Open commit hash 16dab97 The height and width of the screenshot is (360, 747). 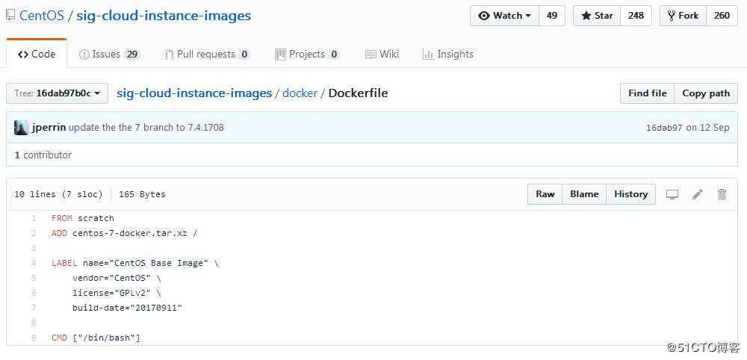point(663,128)
